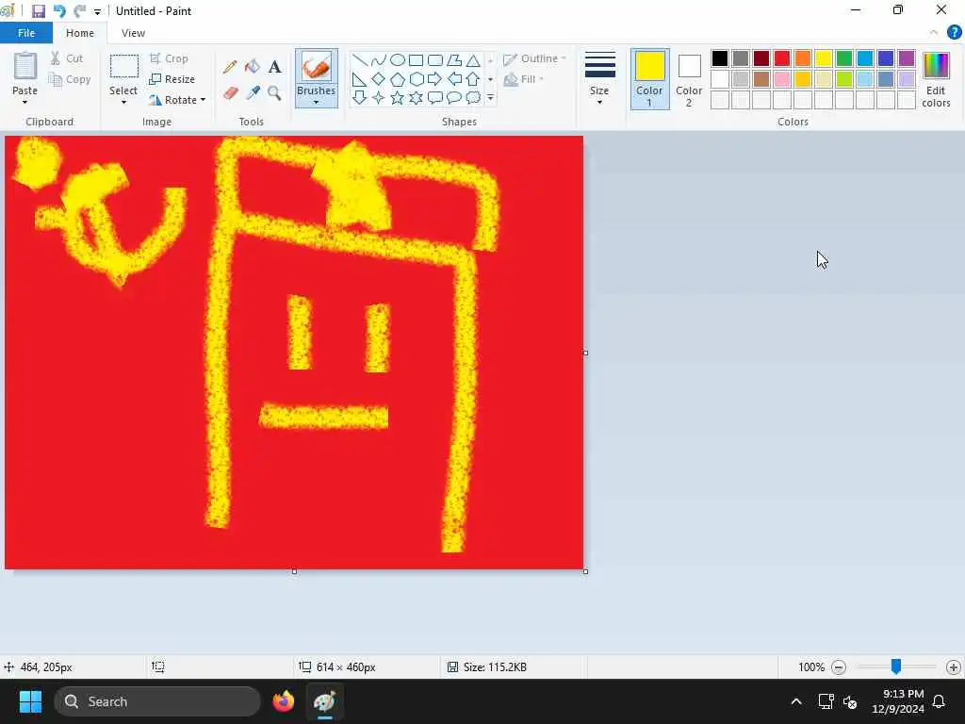This screenshot has width=965, height=724.
Task: Zoom in with the plus button
Action: (954, 667)
